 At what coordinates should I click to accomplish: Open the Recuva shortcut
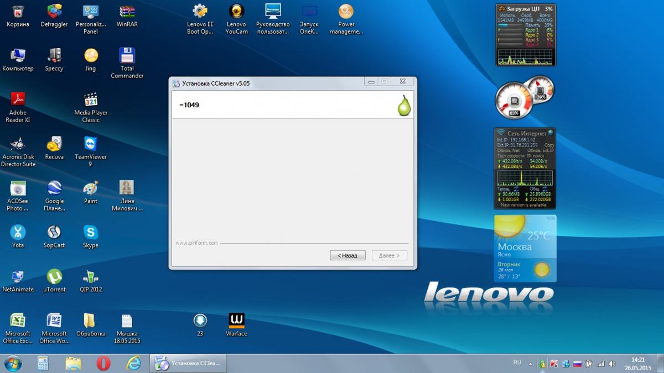(54, 145)
